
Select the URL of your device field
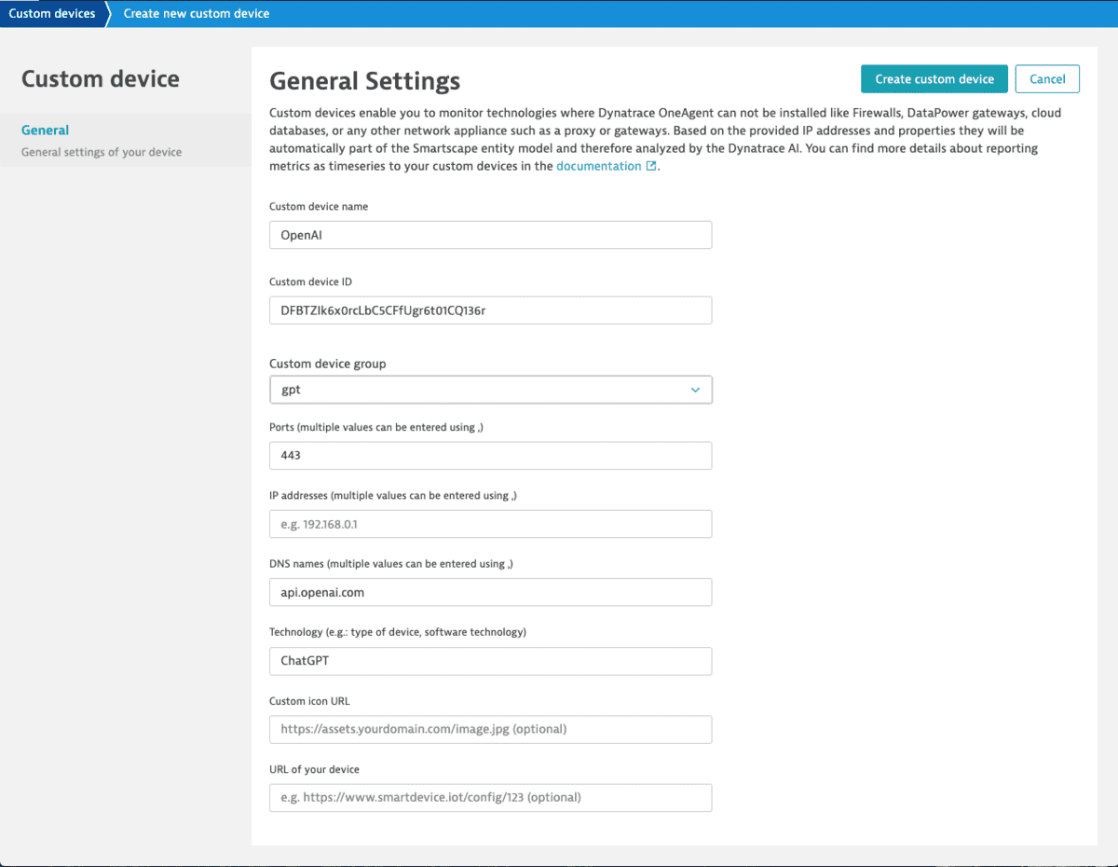pos(491,797)
